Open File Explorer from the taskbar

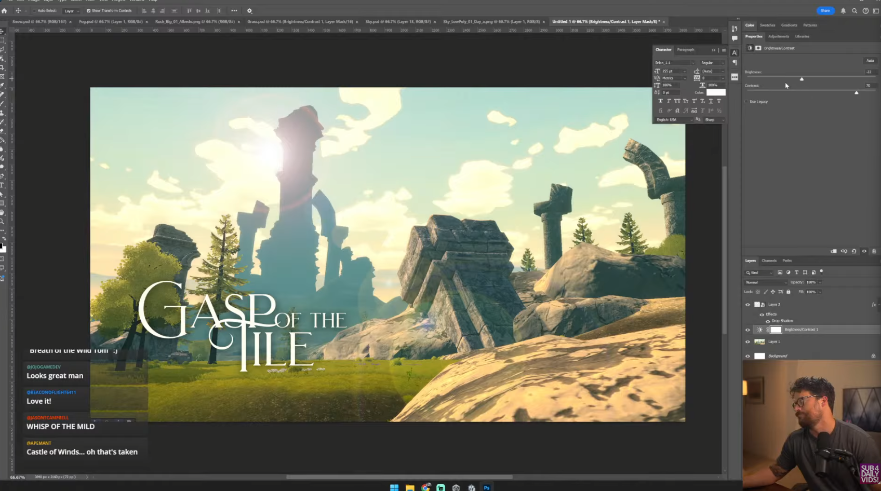[410, 487]
